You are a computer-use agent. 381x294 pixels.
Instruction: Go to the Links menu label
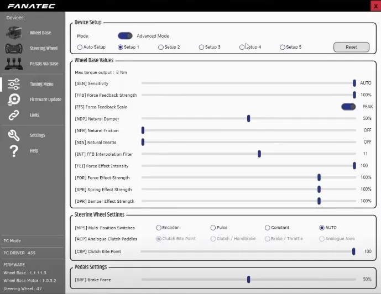34,115
